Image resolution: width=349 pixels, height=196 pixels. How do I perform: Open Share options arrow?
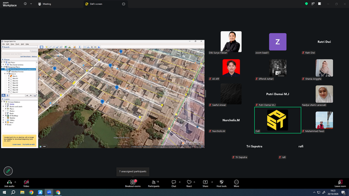(x=212, y=182)
